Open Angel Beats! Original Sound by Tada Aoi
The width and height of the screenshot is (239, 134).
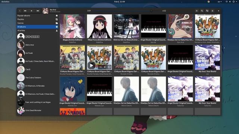coord(180,89)
